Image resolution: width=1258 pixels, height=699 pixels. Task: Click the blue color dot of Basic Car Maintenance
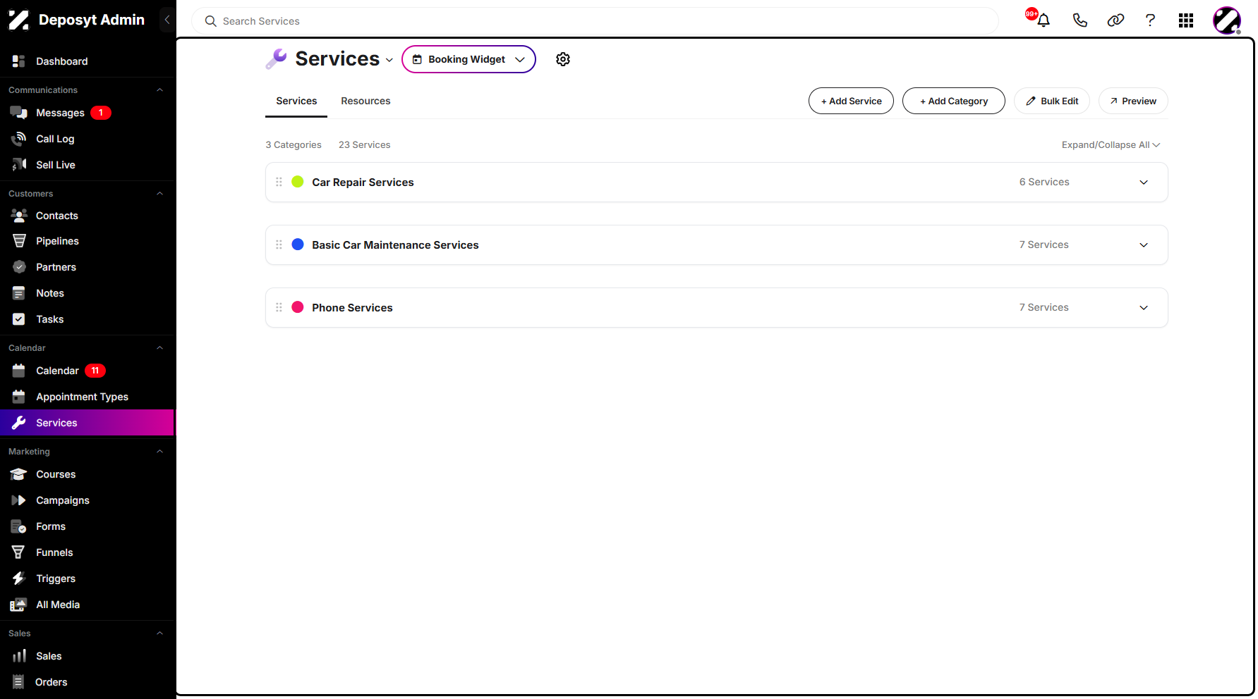(x=298, y=245)
